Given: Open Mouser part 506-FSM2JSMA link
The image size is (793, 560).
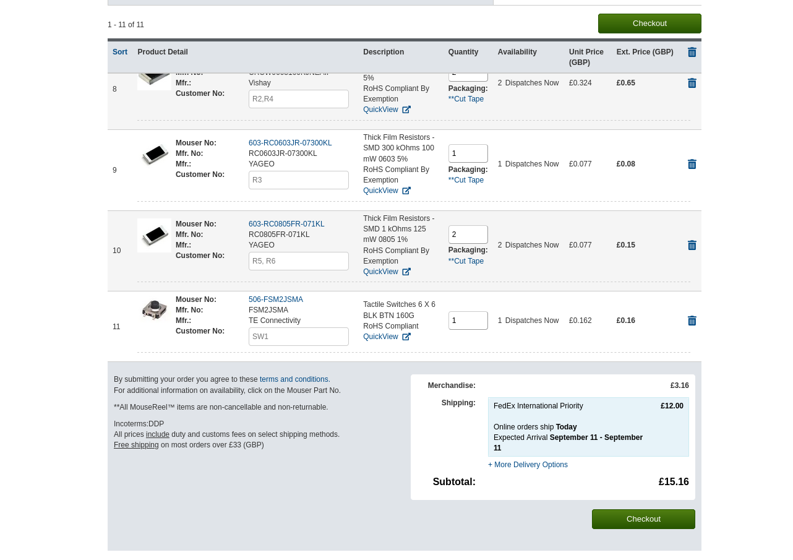Looking at the screenshot, I should pyautogui.click(x=276, y=299).
